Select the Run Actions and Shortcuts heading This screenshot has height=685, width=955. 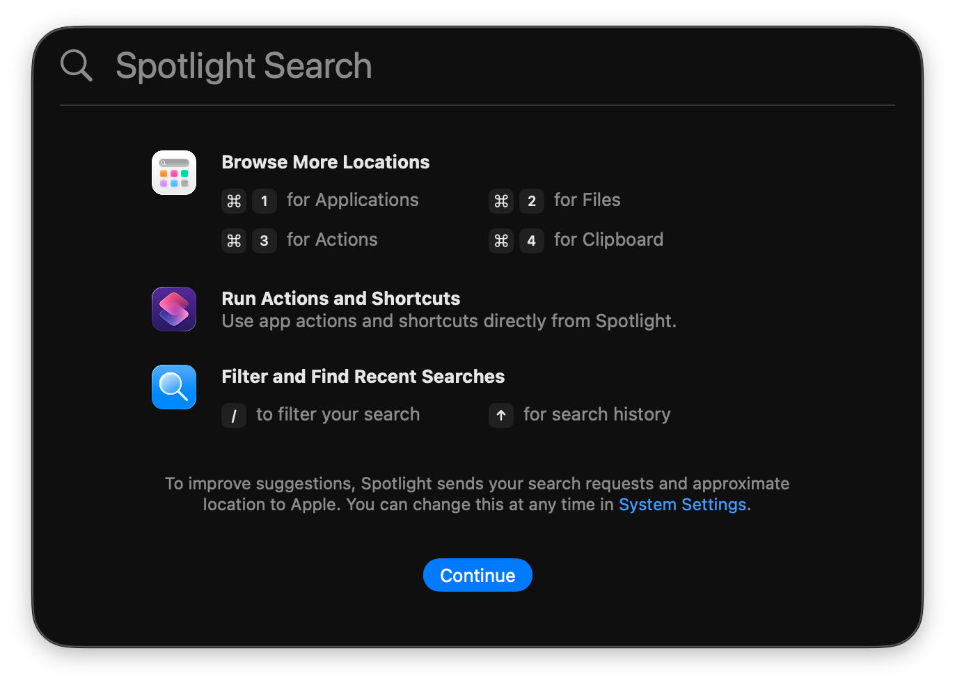click(340, 298)
